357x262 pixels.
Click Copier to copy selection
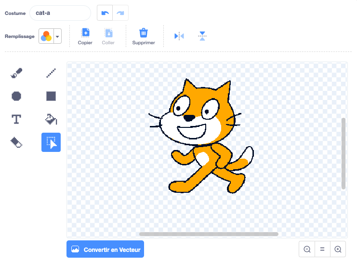pos(85,37)
